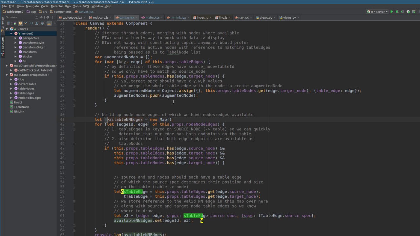The height and width of the screenshot is (236, 420).
Task: Fold the class Canvas block at line 21
Action: [x=74, y=24]
